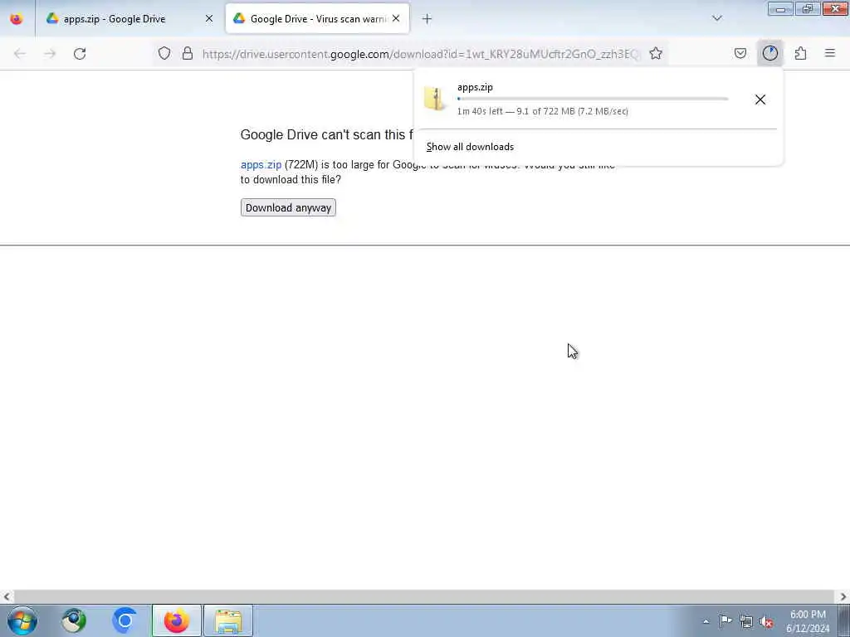Focus the URL address bar

tap(421, 54)
